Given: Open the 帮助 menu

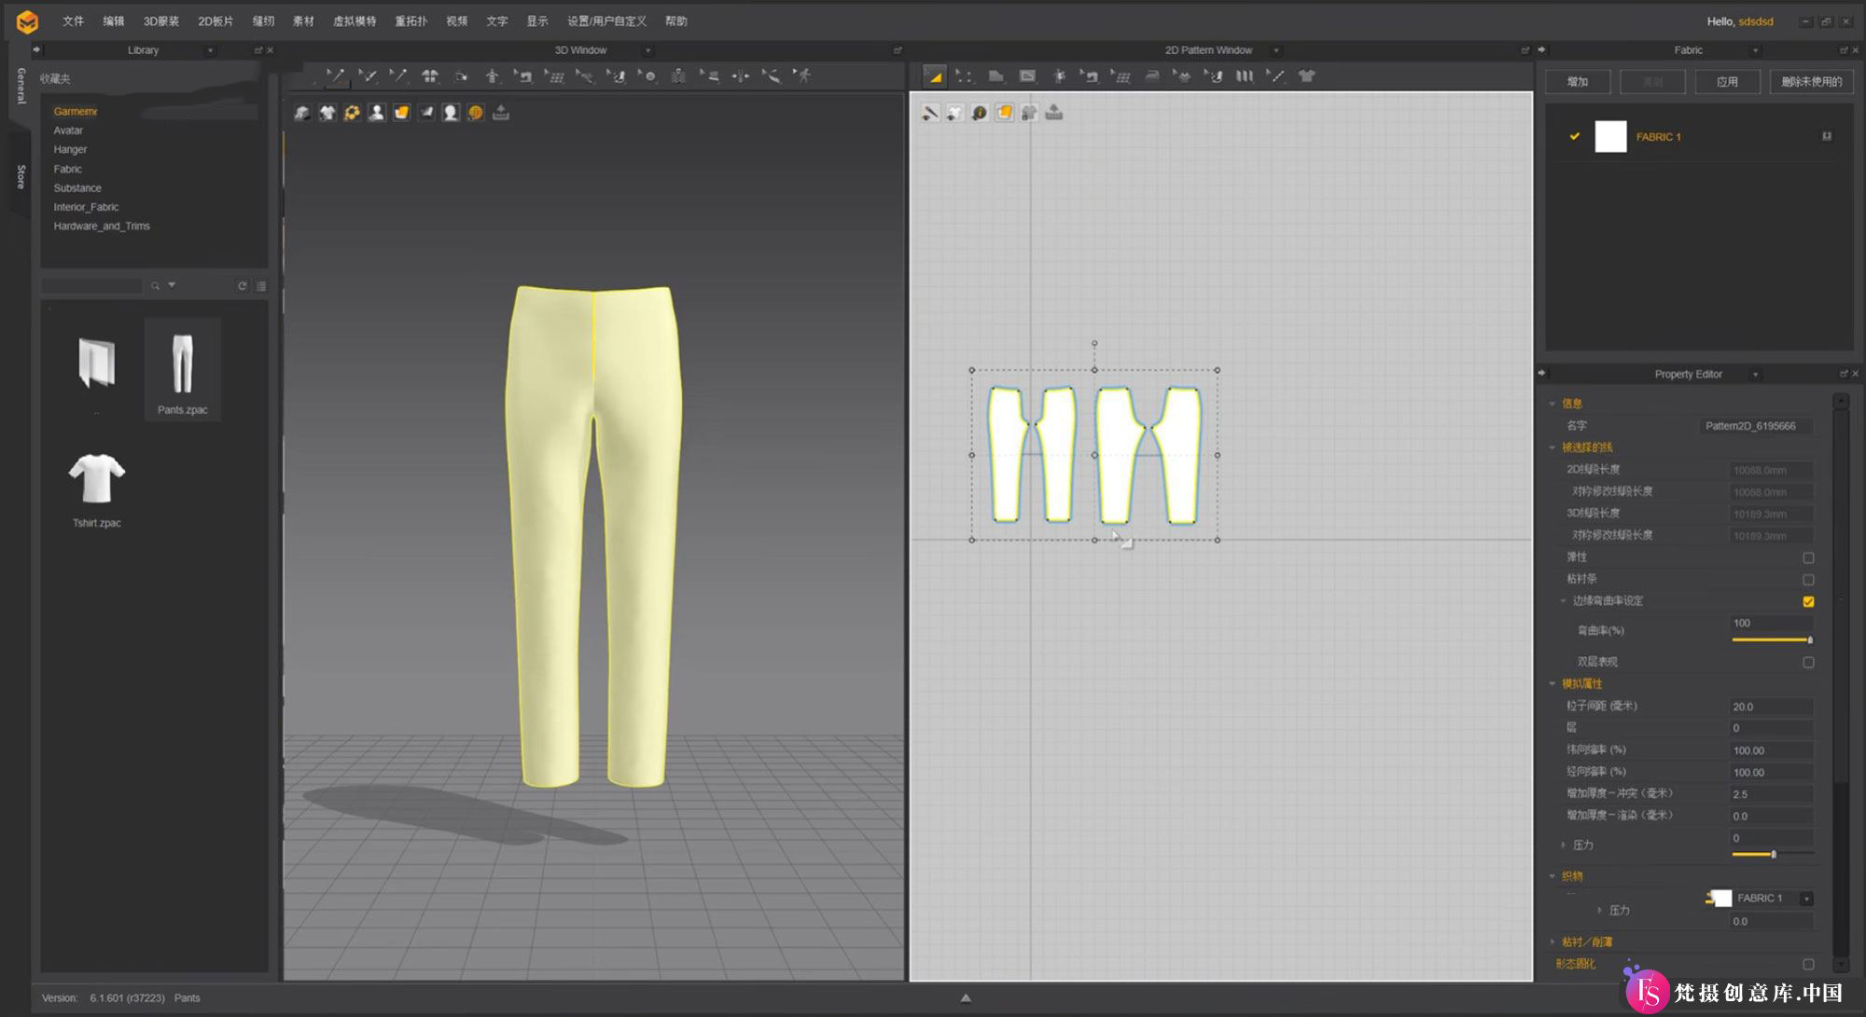Looking at the screenshot, I should (675, 21).
